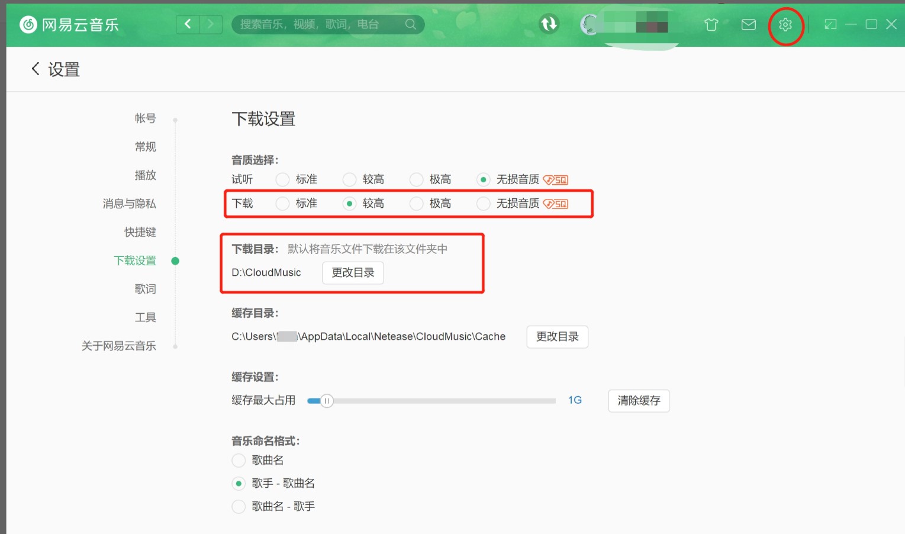Open the messages envelope icon
Image resolution: width=905 pixels, height=534 pixels.
748,24
